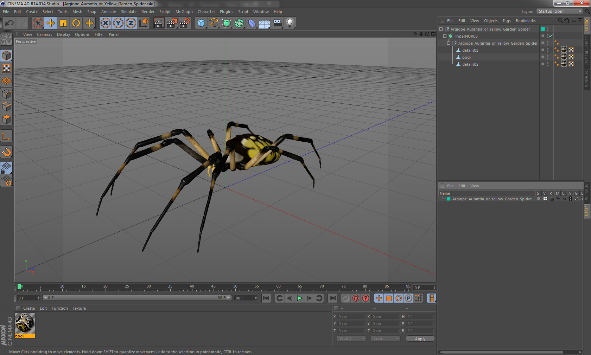Open the Character menu

[206, 12]
